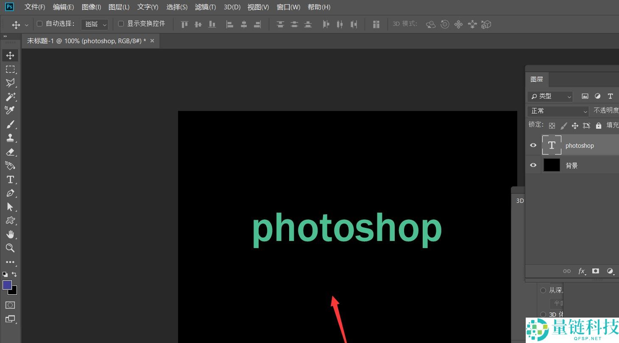Click the foreground color swatch
This screenshot has height=343, width=619.
point(7,285)
